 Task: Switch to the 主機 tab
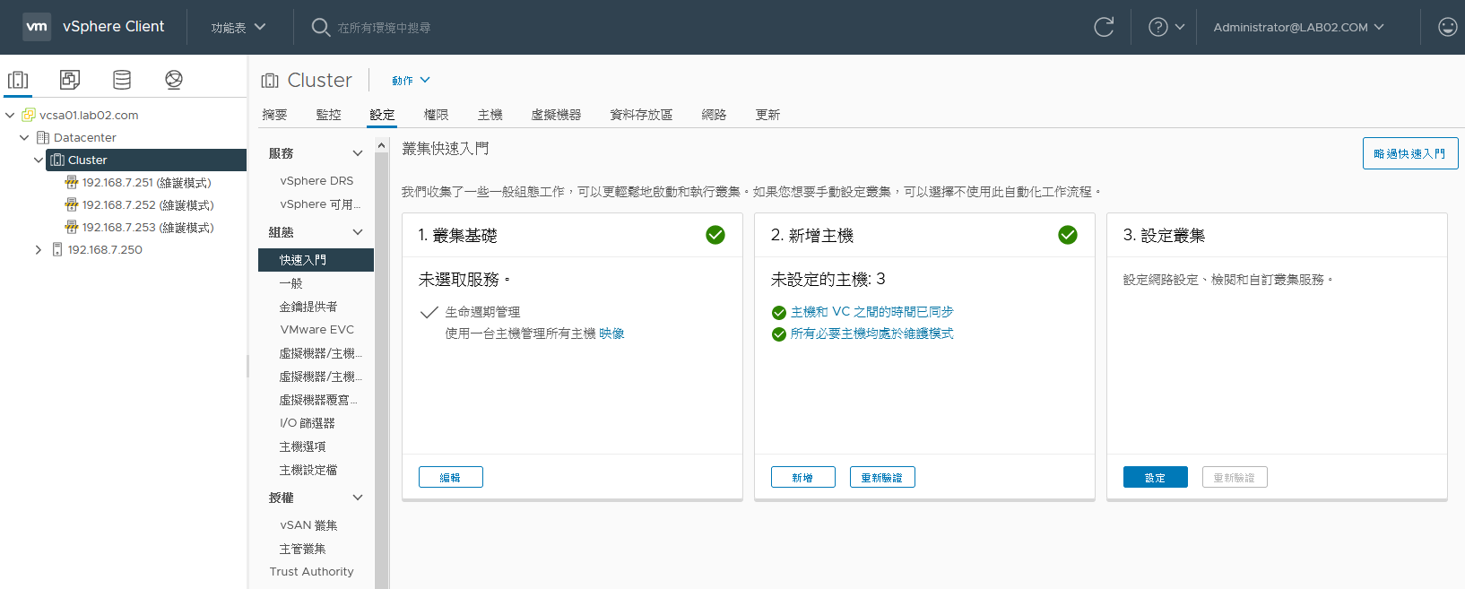coord(490,115)
